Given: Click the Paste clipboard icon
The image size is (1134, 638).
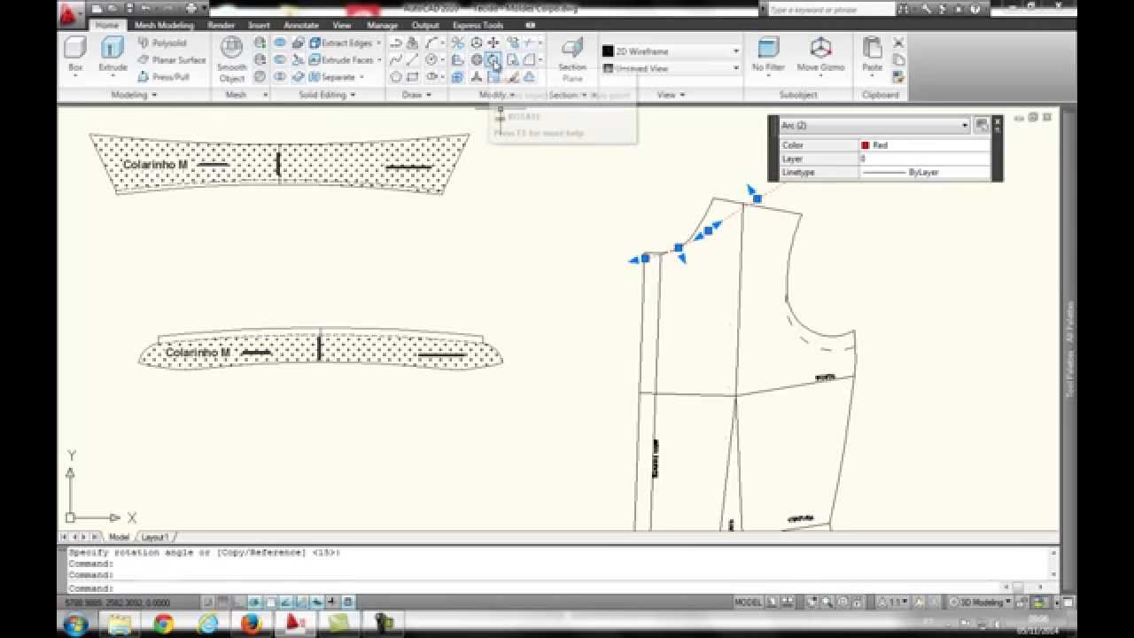Looking at the screenshot, I should [x=872, y=55].
